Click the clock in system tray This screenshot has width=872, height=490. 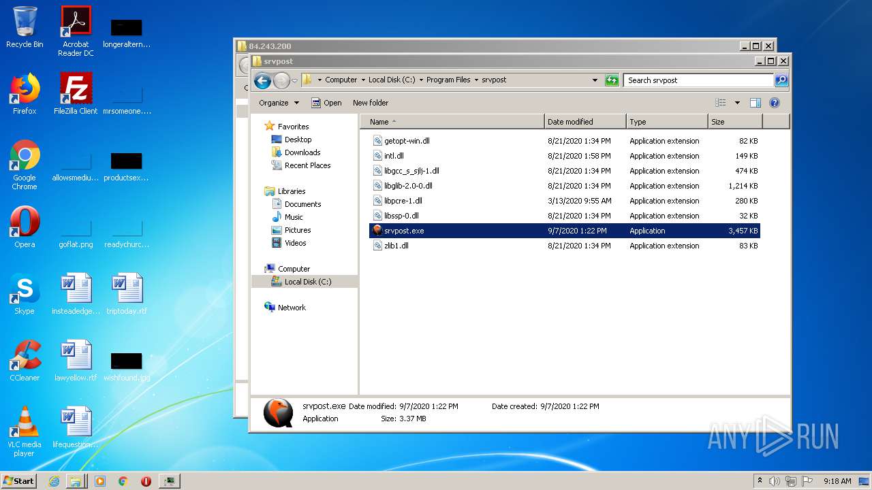click(x=837, y=481)
